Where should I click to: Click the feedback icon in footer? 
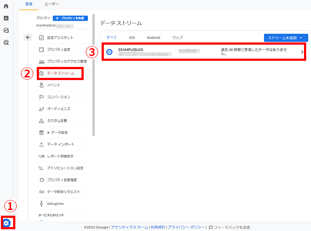[x=211, y=227]
